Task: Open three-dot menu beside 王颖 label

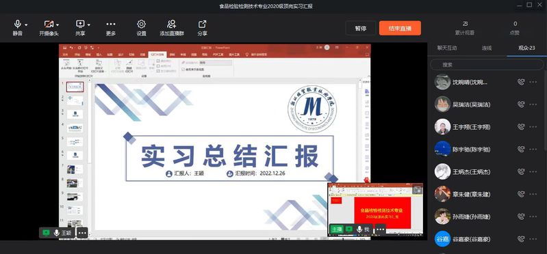Action: click(82, 233)
